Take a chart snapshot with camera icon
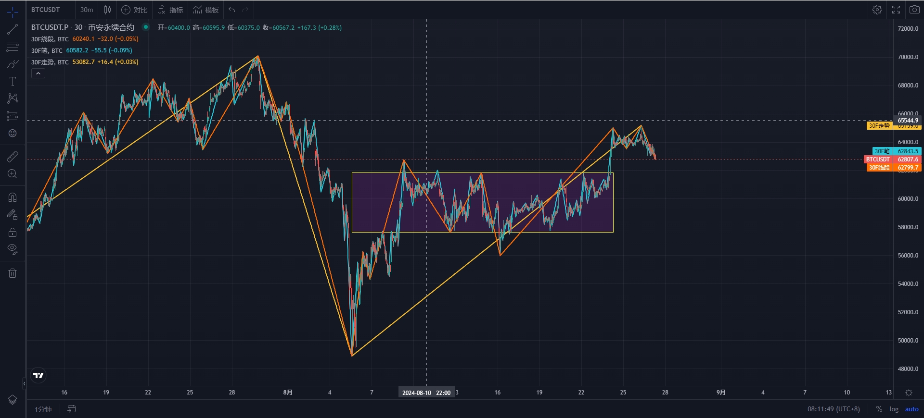The image size is (924, 418). (x=914, y=10)
